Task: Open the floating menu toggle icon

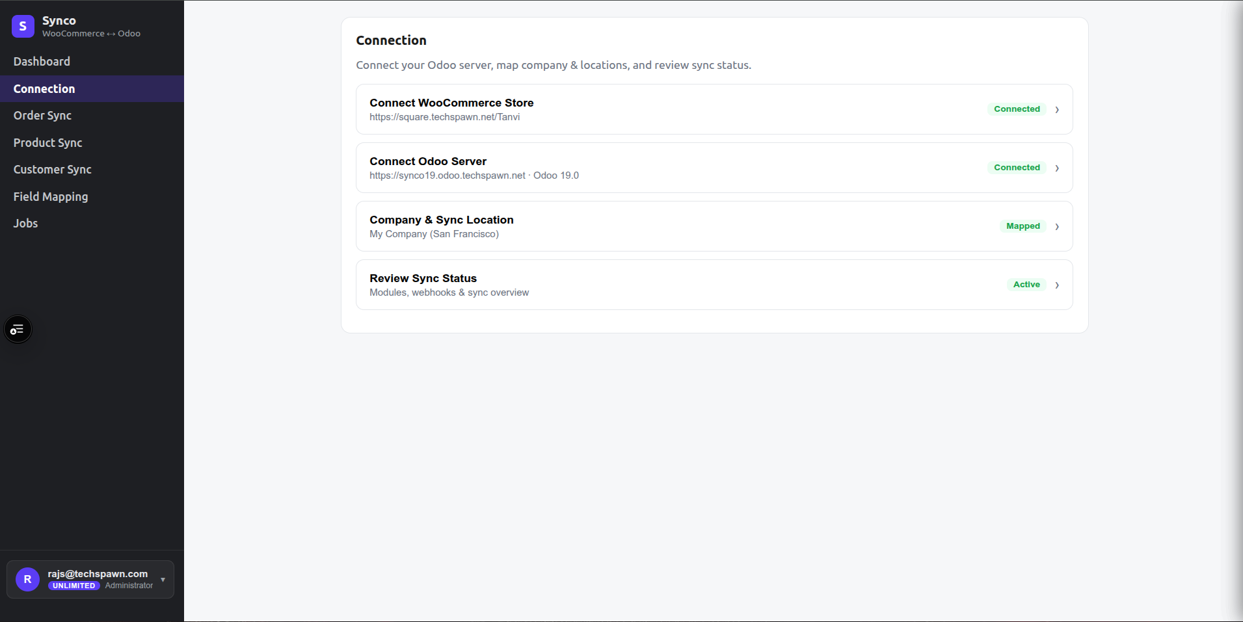Action: click(x=18, y=330)
